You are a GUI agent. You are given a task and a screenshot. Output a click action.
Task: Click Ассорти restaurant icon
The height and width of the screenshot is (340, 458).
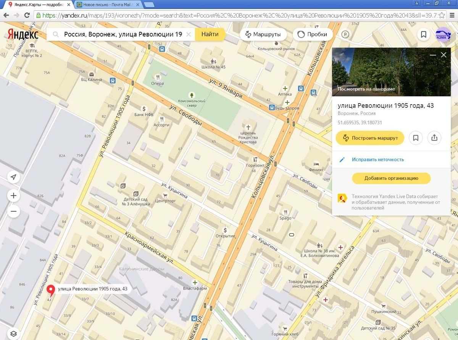pyautogui.click(x=161, y=119)
